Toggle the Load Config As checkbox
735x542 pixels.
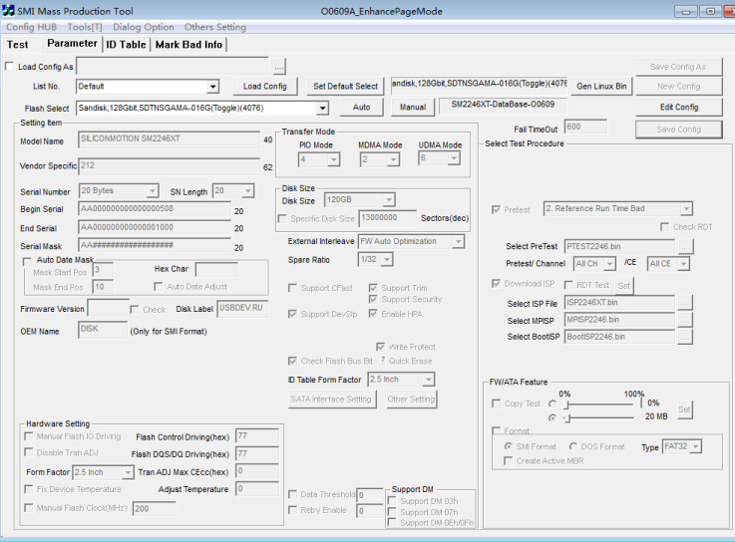pos(9,66)
